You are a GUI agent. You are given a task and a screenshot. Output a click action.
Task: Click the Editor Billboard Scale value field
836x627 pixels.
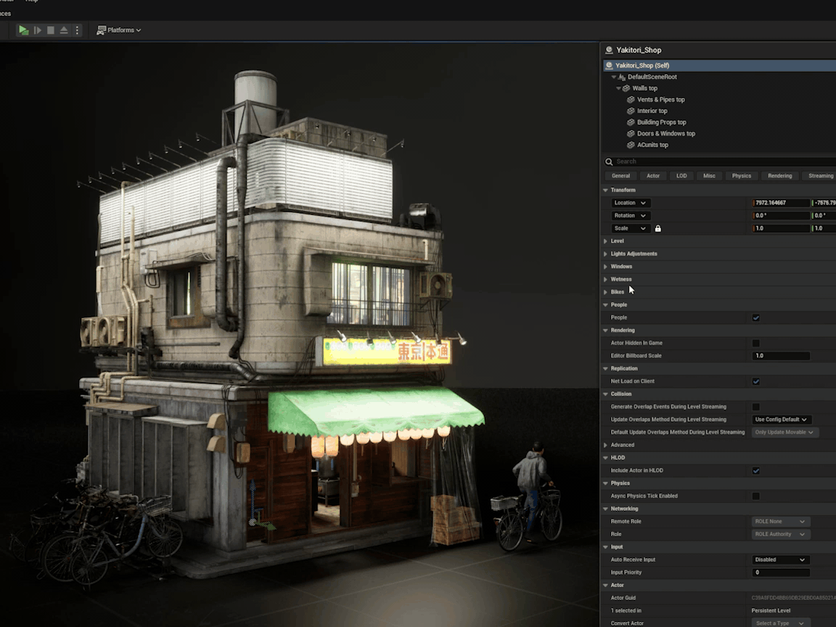[781, 356]
